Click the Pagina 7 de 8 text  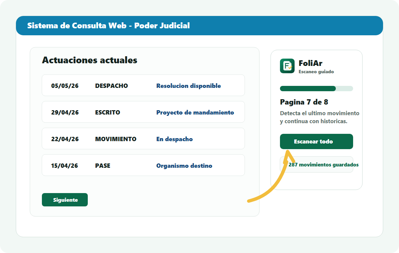pos(304,102)
